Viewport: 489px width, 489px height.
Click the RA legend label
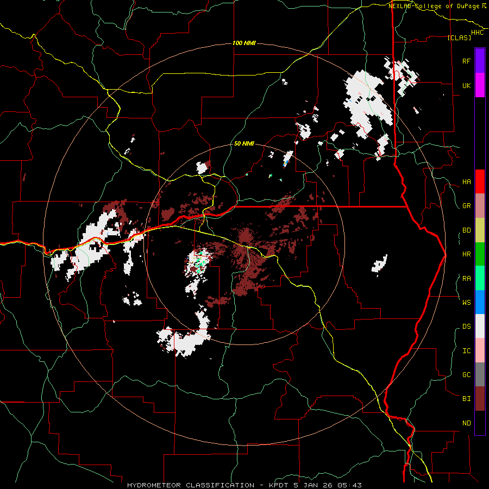coord(466,279)
